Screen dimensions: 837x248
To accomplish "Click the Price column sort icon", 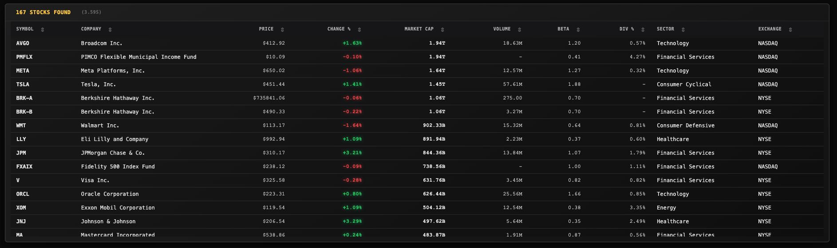I will pos(282,30).
